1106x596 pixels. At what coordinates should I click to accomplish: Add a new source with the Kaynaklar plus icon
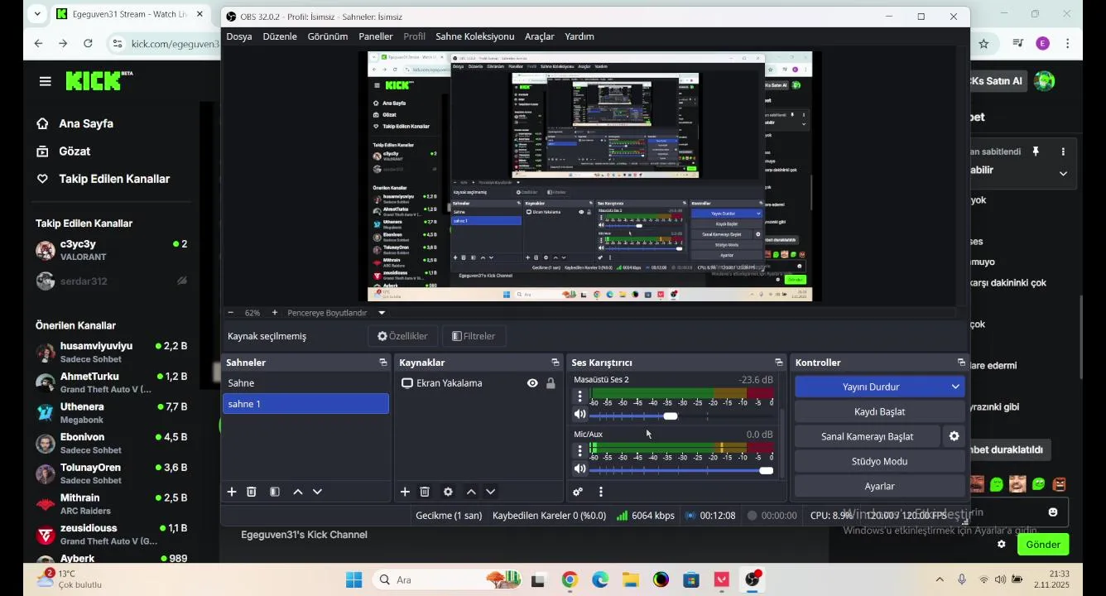coord(405,492)
